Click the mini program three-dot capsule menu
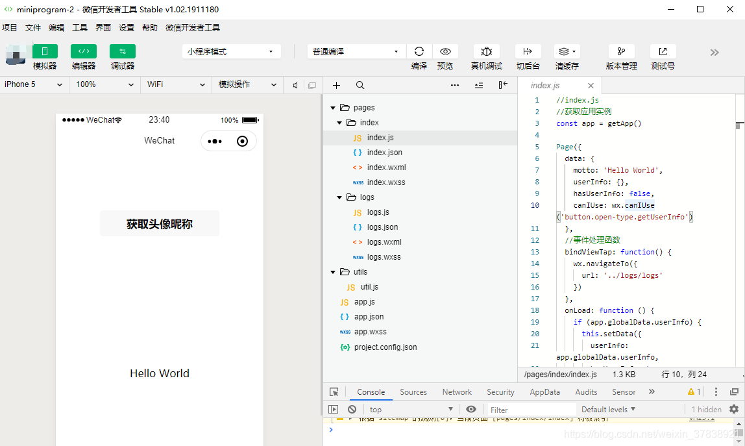Viewport: 745px width, 446px height. point(215,142)
